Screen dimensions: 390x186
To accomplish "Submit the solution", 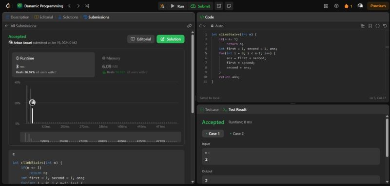I will pos(200,6).
